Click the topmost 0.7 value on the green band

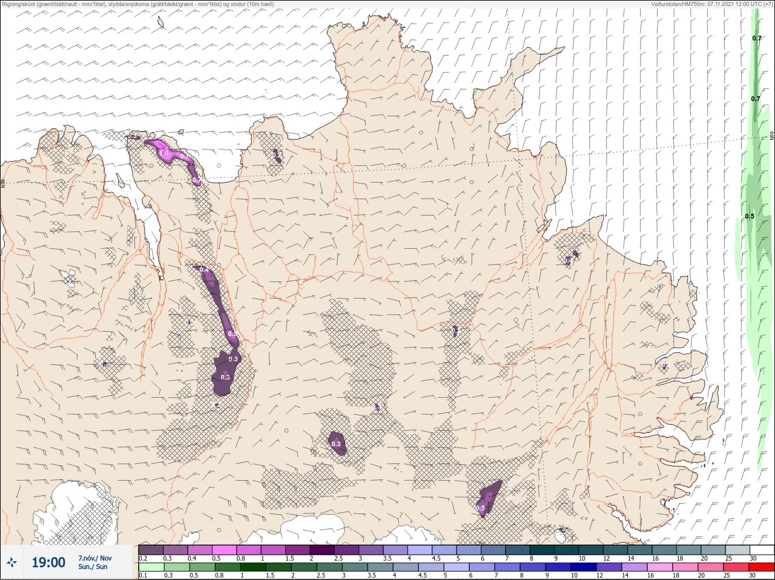(757, 38)
